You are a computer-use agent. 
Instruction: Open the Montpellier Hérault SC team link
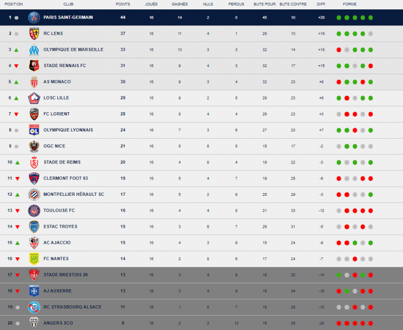click(74, 194)
